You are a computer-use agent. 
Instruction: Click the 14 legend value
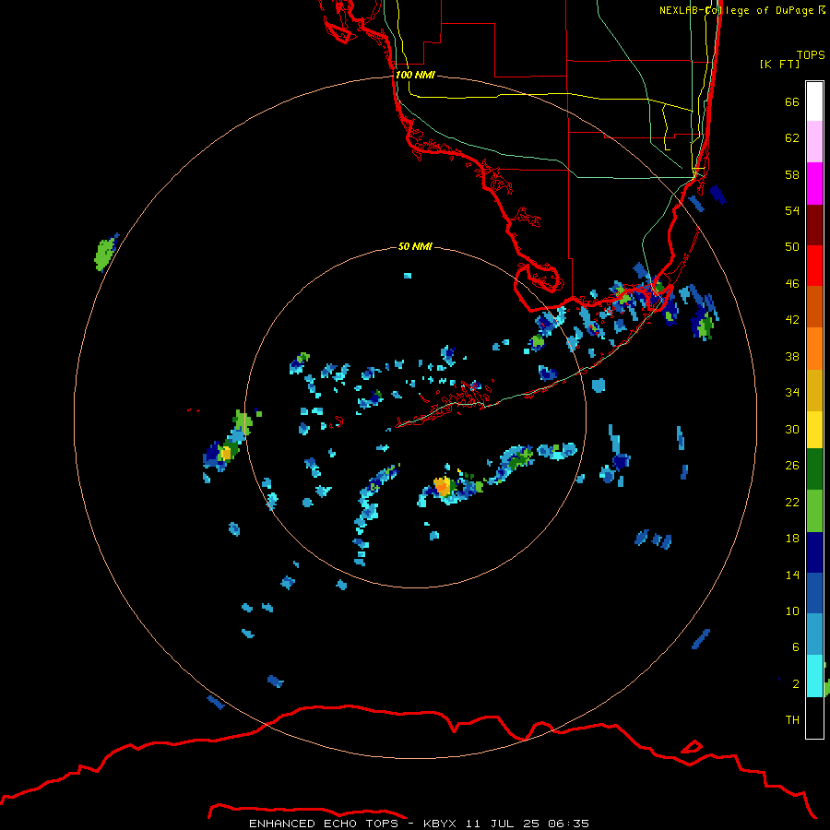pyautogui.click(x=792, y=575)
